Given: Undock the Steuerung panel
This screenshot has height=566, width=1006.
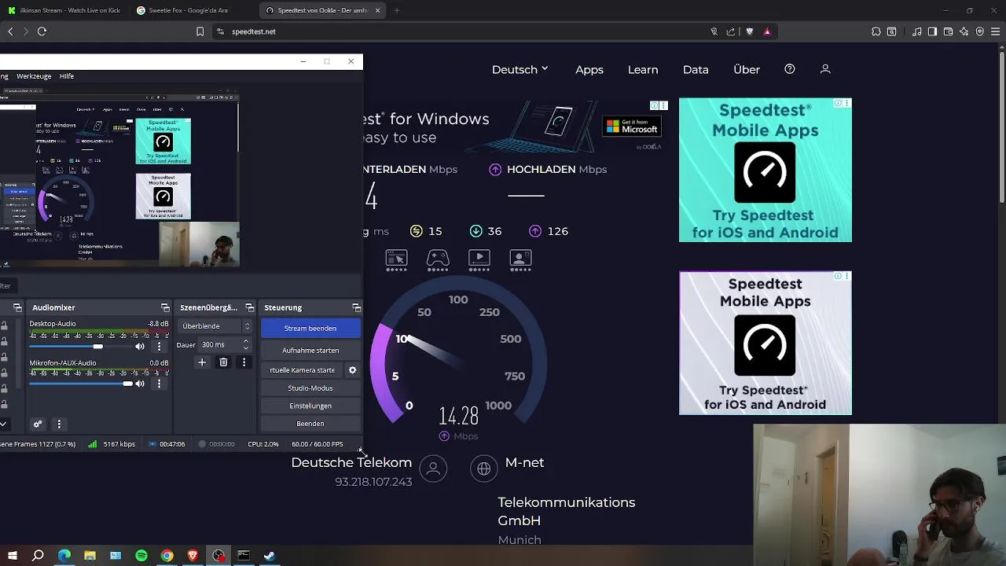Looking at the screenshot, I should coord(356,307).
